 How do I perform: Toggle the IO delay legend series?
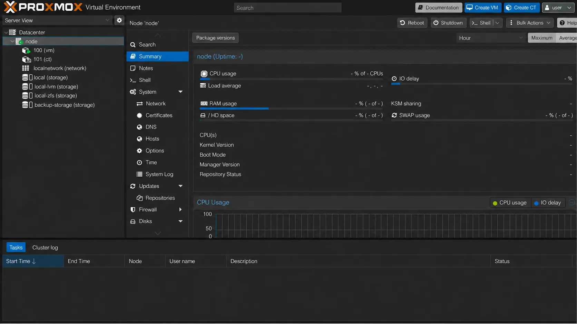[548, 203]
